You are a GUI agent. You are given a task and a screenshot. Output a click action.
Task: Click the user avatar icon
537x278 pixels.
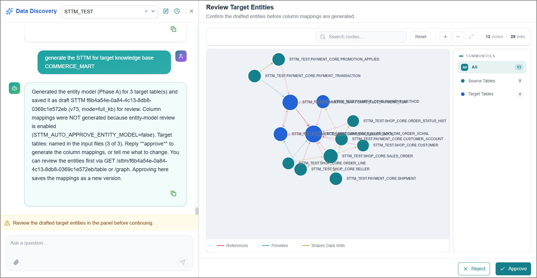pos(181,56)
